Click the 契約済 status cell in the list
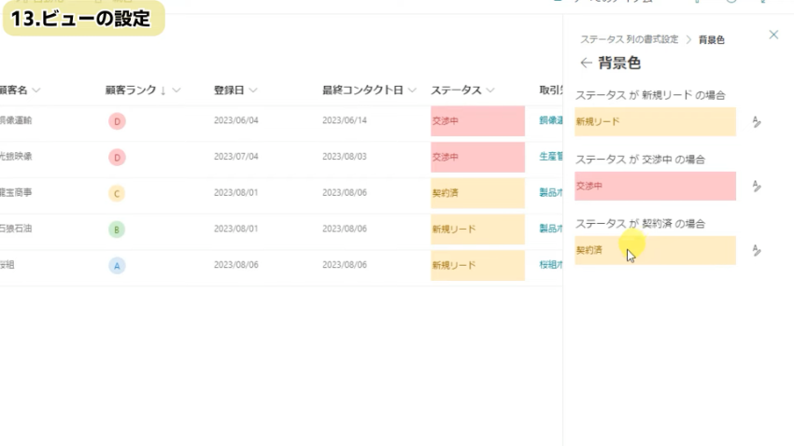The width and height of the screenshot is (794, 446). [x=477, y=193]
